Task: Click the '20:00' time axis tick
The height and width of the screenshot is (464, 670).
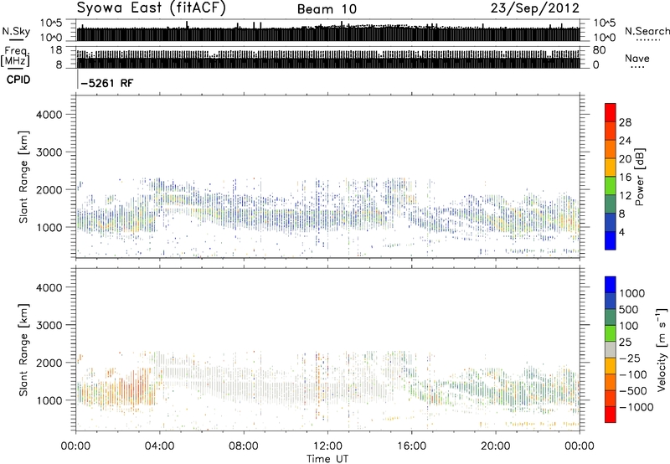Action: coord(495,446)
